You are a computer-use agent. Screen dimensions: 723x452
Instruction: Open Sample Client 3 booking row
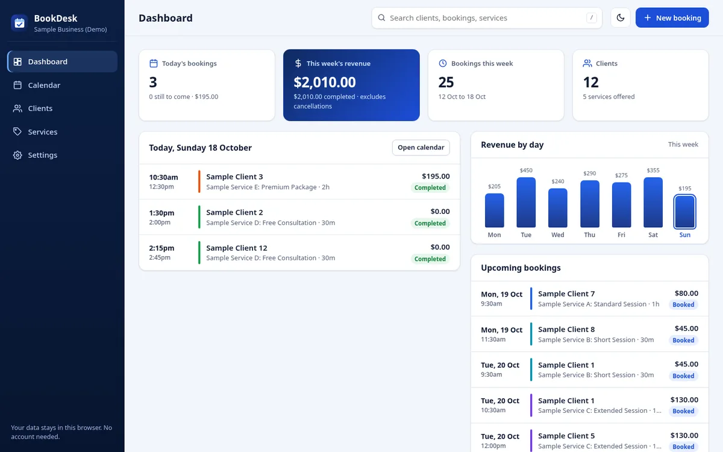299,181
